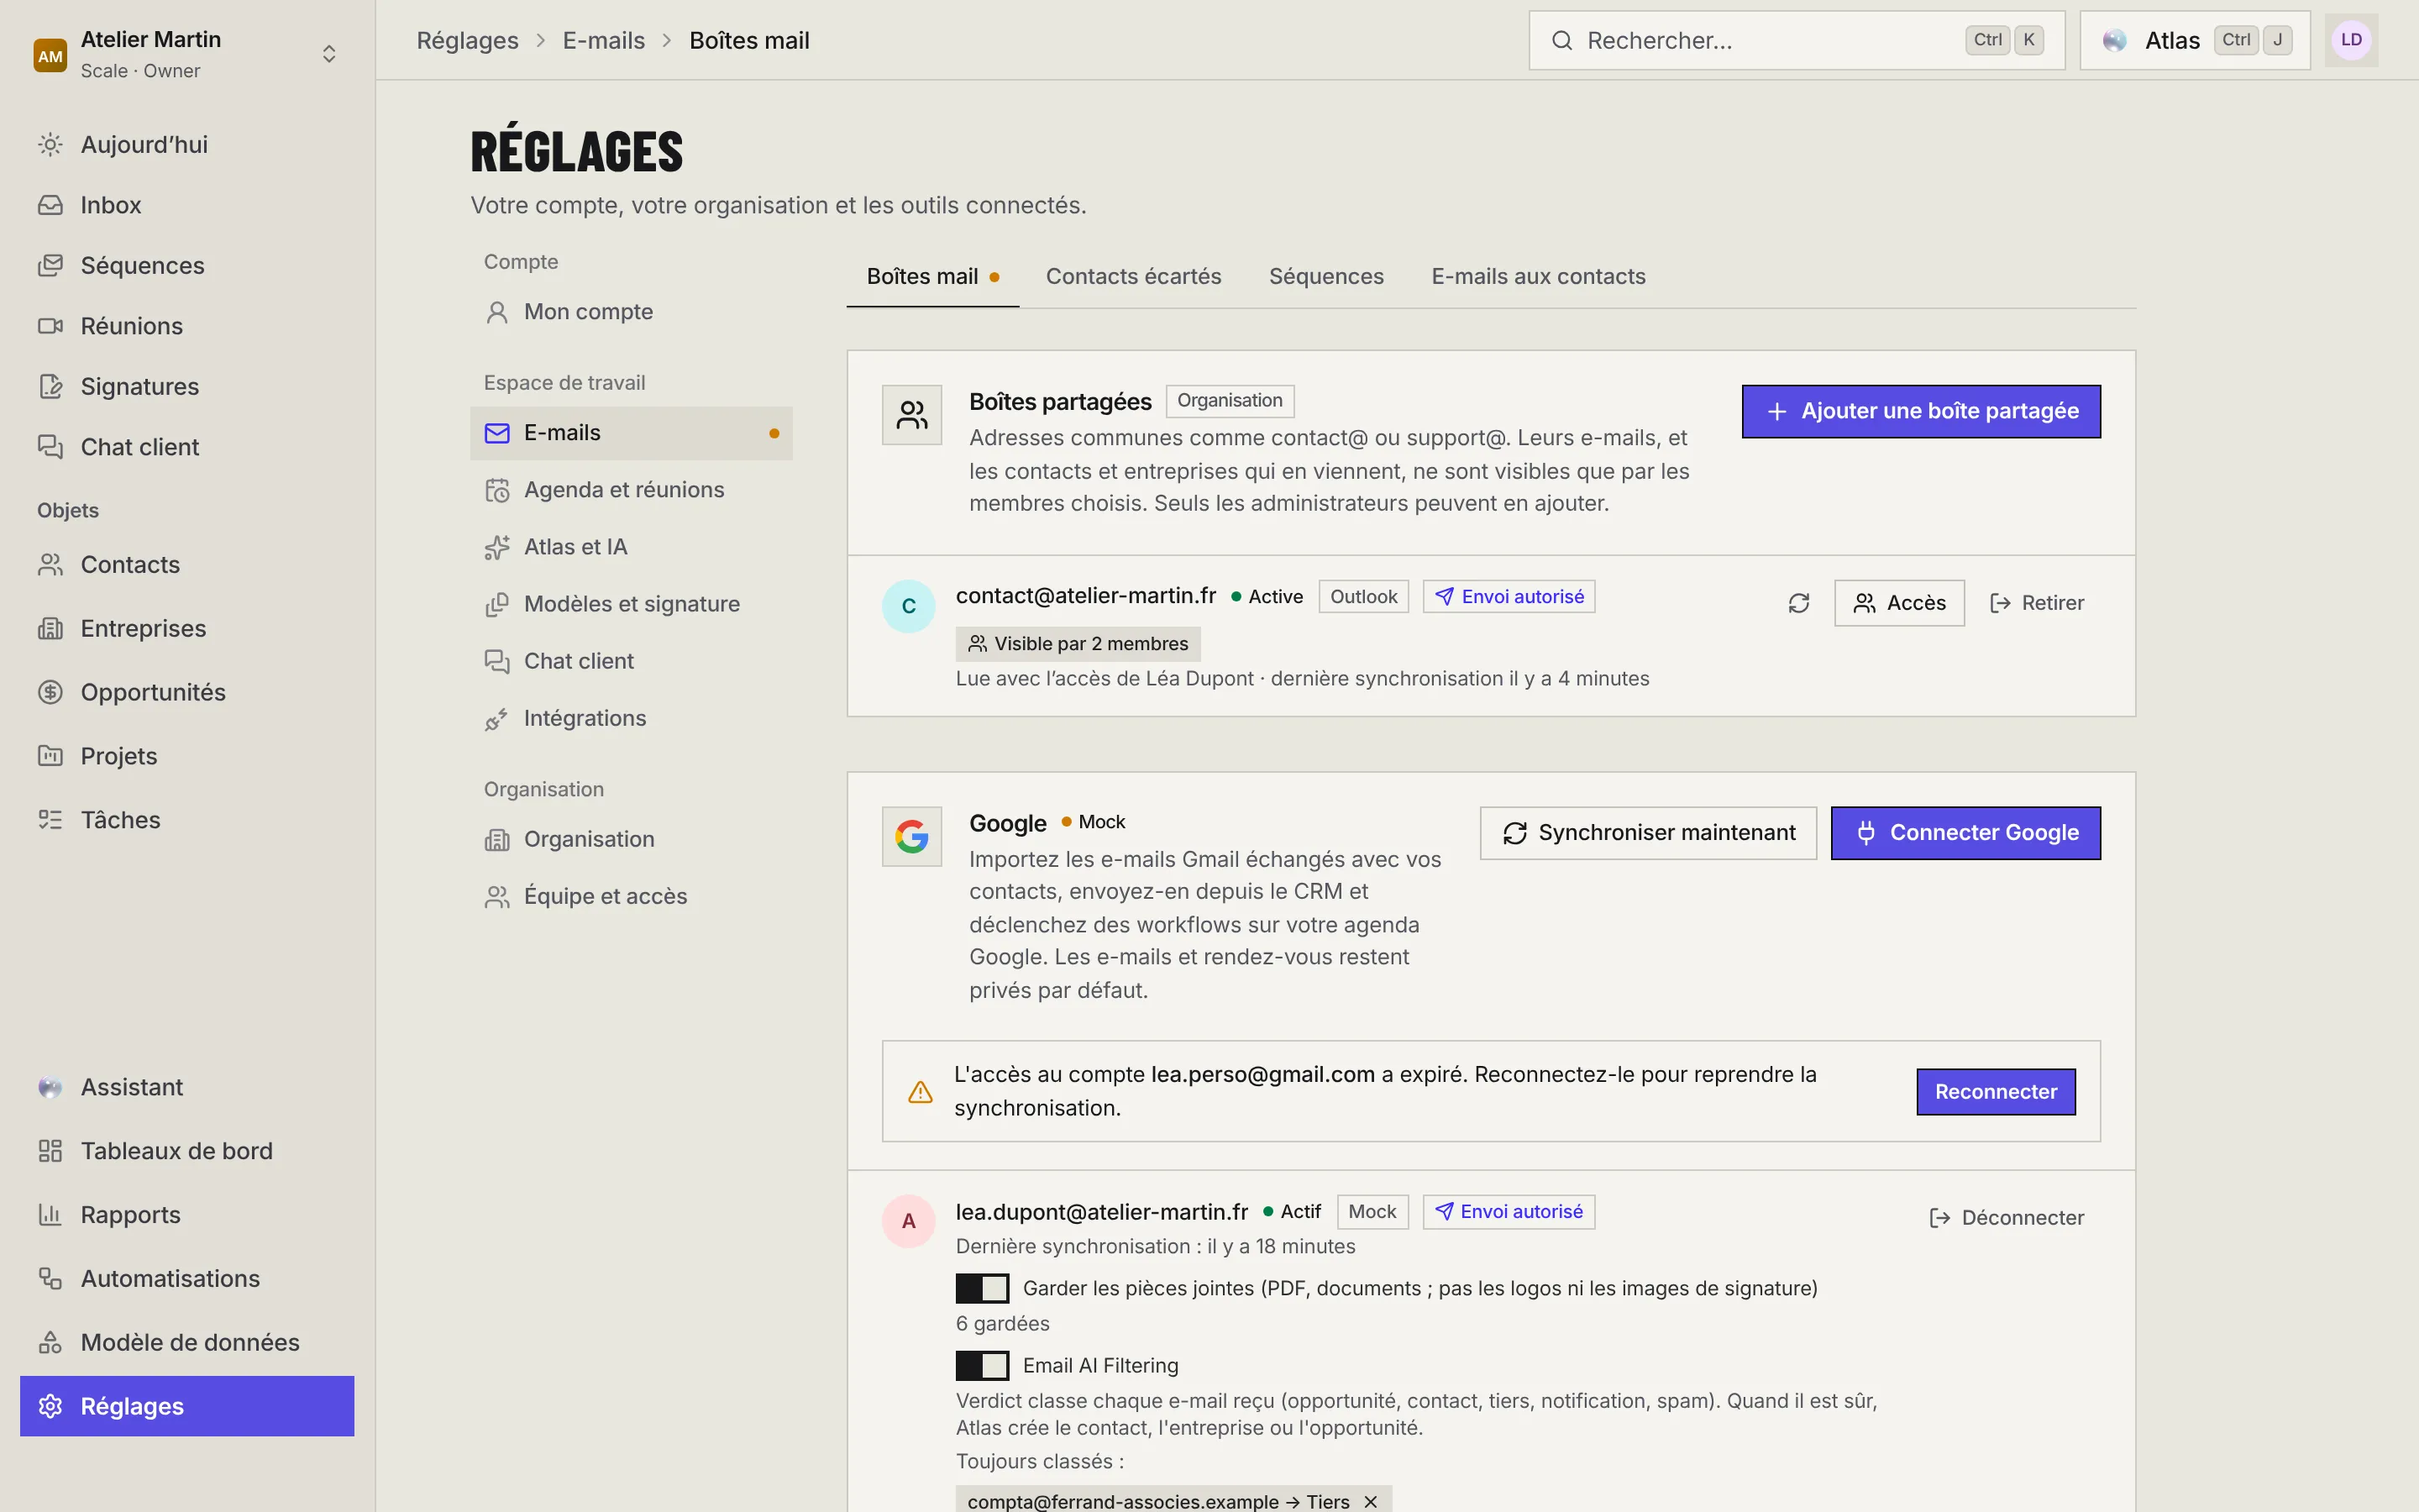Expand the Atelier Martin workspace switcher

187,54
